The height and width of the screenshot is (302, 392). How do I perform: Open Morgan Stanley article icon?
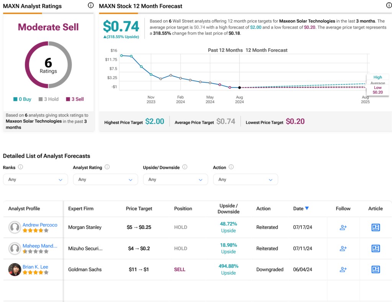(x=376, y=227)
